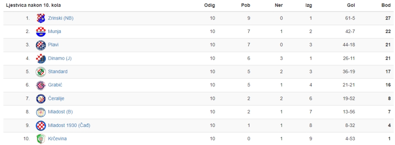This screenshot has height=145, width=395.
Task: Click the Grabić club crest icon
Action: [41, 85]
